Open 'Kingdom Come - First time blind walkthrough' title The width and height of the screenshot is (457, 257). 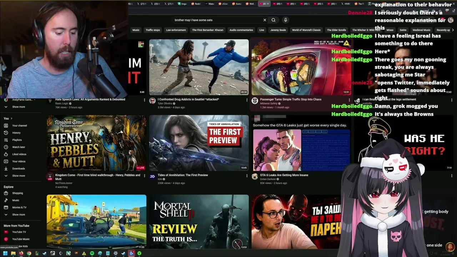pyautogui.click(x=98, y=177)
